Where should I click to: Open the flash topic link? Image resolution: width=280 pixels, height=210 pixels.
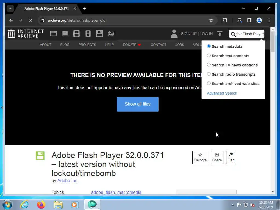click(110, 192)
